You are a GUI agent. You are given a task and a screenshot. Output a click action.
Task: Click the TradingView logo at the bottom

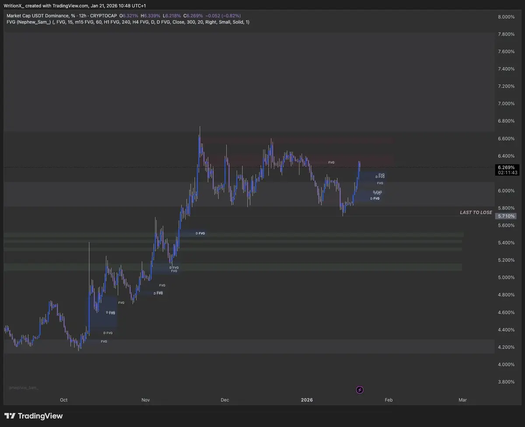[34, 416]
